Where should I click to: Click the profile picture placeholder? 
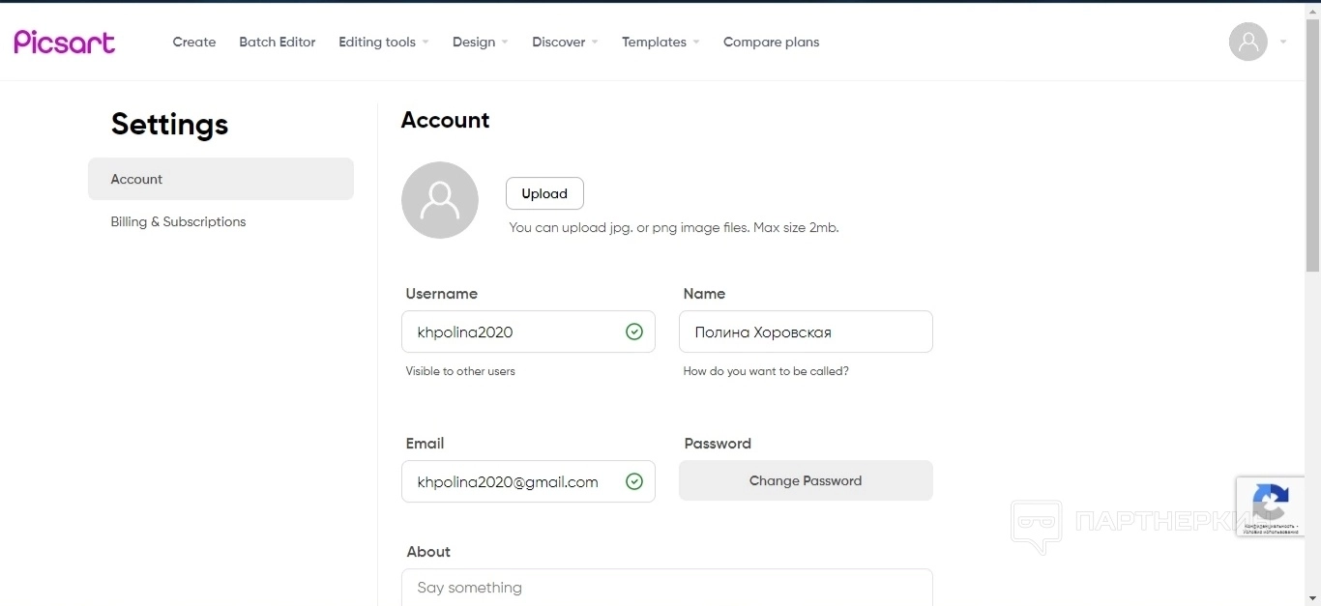click(x=440, y=200)
